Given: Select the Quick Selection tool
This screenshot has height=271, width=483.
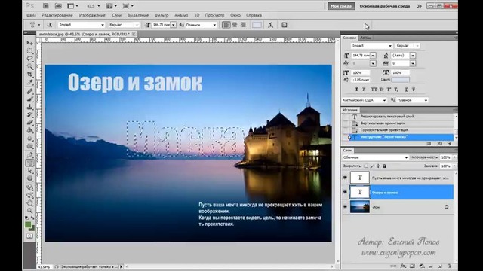Looking at the screenshot, I should [x=29, y=67].
